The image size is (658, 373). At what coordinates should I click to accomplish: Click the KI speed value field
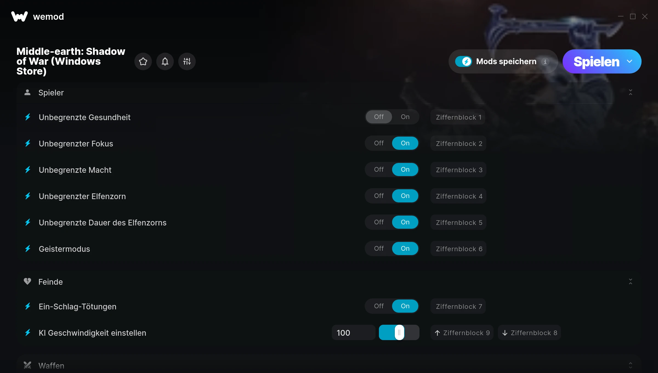pos(353,333)
